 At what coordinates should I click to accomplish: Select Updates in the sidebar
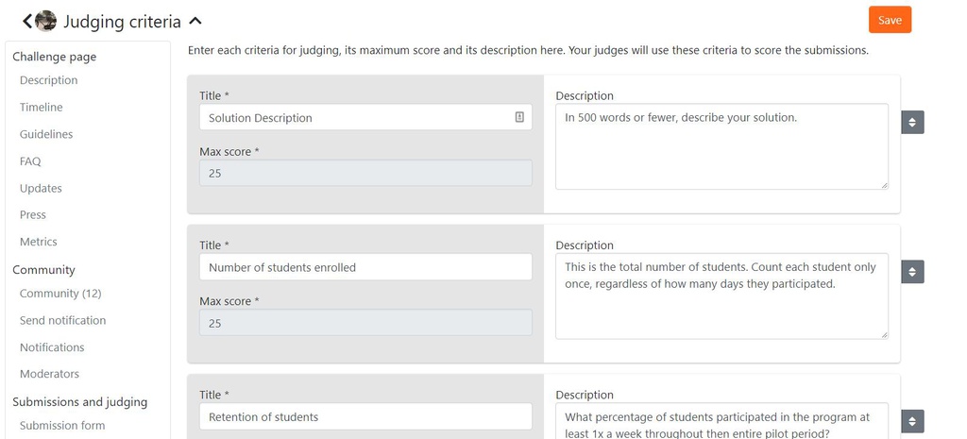(41, 188)
